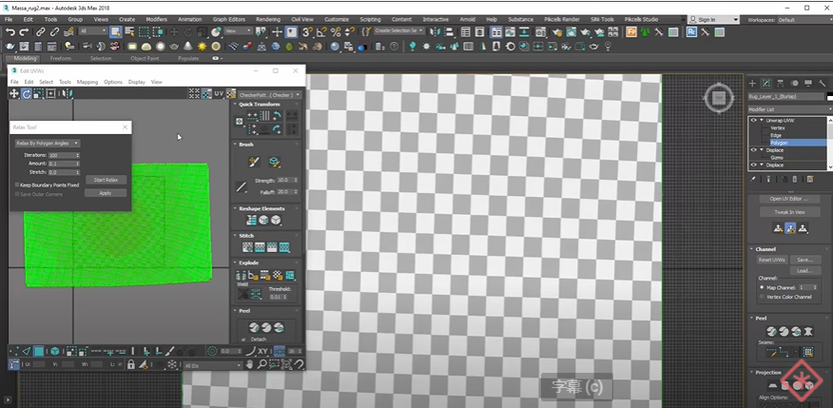Toggle visibility eye of Unwrap UVW modifier
The height and width of the screenshot is (408, 833).
click(x=753, y=121)
